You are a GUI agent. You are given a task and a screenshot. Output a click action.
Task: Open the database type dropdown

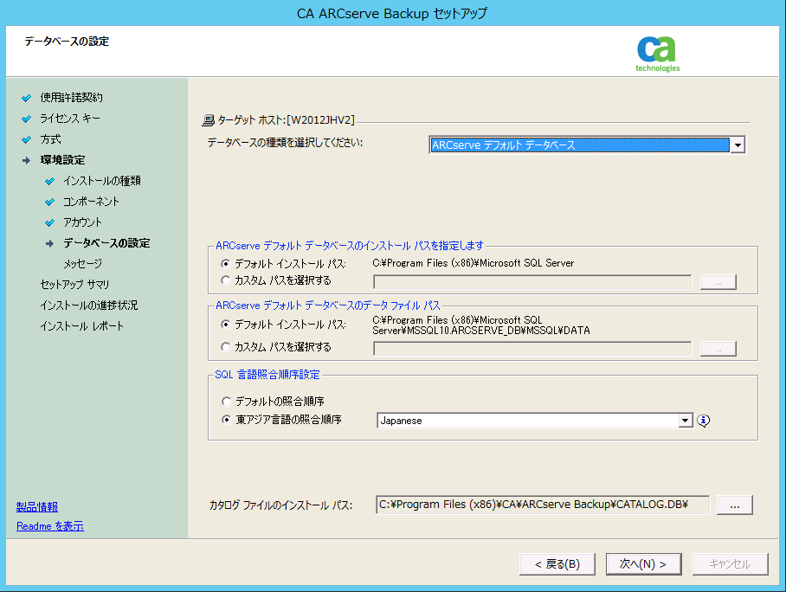point(738,145)
